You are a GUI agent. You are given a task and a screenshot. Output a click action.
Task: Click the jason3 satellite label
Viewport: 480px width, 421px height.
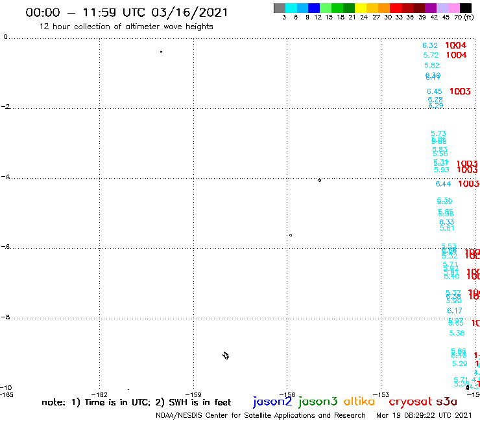pos(318,402)
